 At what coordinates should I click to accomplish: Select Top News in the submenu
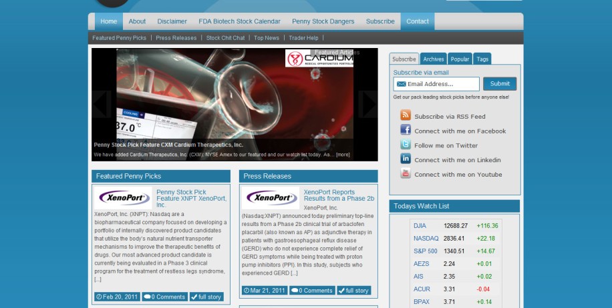click(x=267, y=38)
